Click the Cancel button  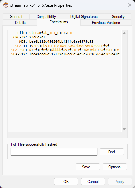pyautogui.click(x=93, y=182)
